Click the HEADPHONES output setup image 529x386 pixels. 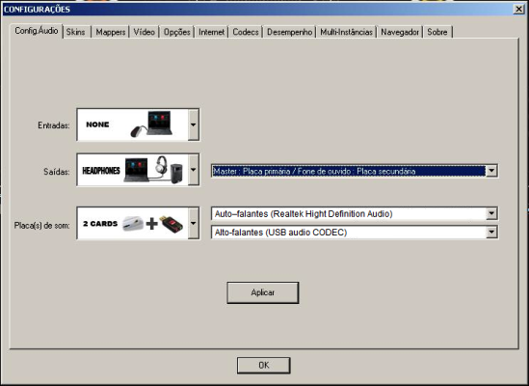pos(133,170)
